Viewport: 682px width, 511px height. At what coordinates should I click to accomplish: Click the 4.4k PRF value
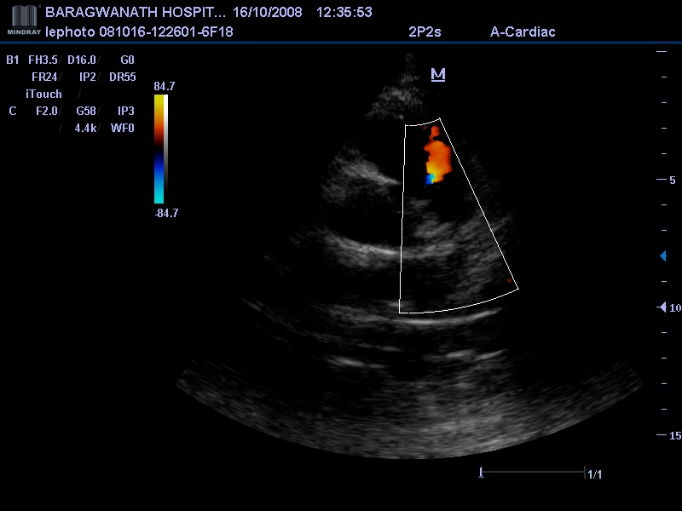click(x=85, y=128)
